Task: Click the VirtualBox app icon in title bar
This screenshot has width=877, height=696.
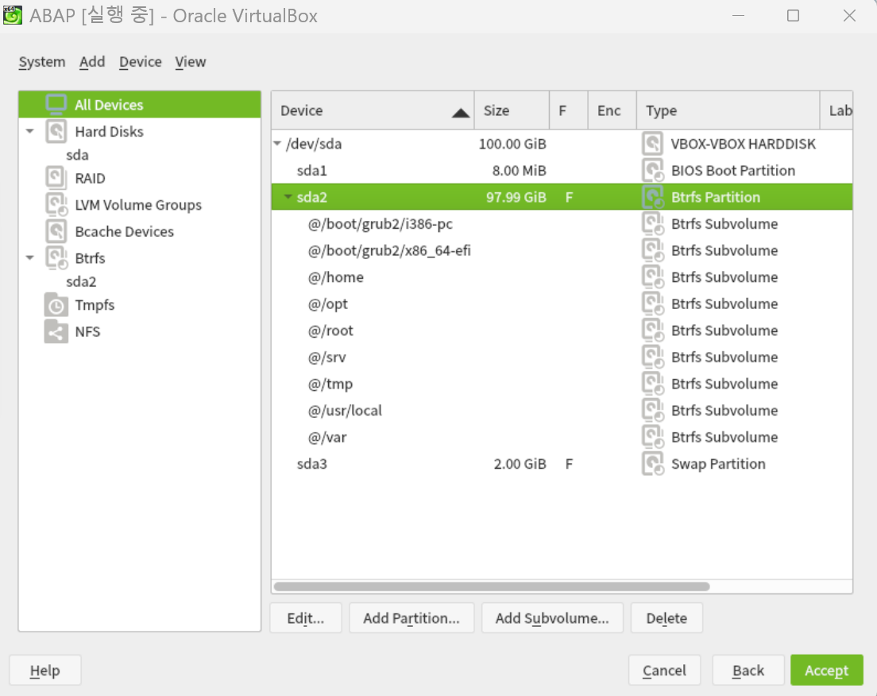Action: [12, 15]
